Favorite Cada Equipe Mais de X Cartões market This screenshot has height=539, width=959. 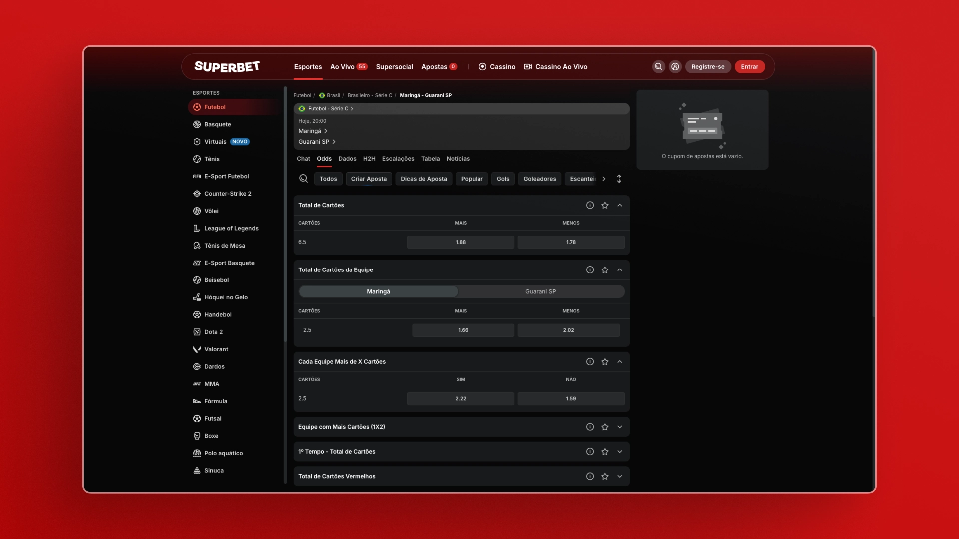(605, 362)
